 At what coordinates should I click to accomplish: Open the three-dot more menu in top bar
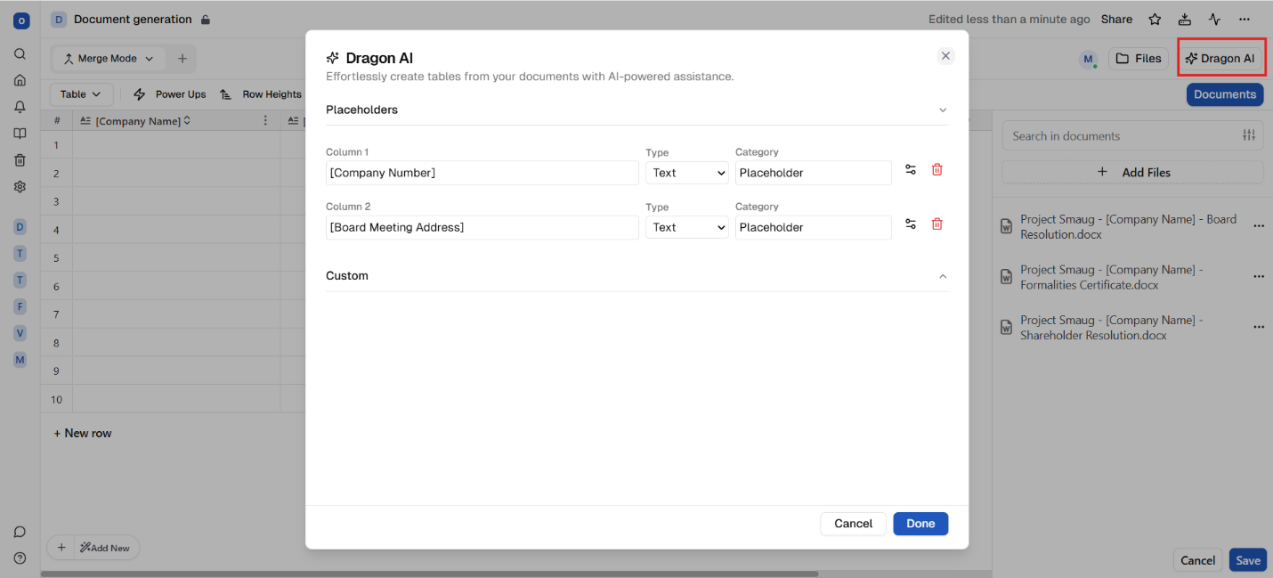point(1245,20)
